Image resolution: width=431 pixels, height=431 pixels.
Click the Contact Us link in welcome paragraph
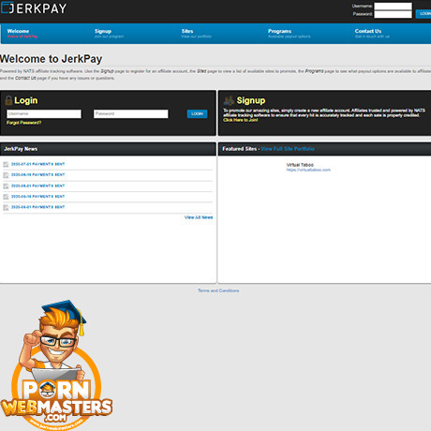25,78
